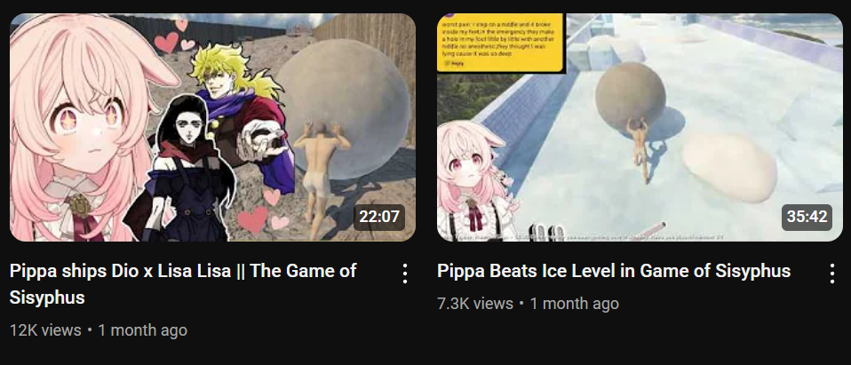
Task: Click the large pink heart beside 22:07 badge
Action: coord(253,219)
